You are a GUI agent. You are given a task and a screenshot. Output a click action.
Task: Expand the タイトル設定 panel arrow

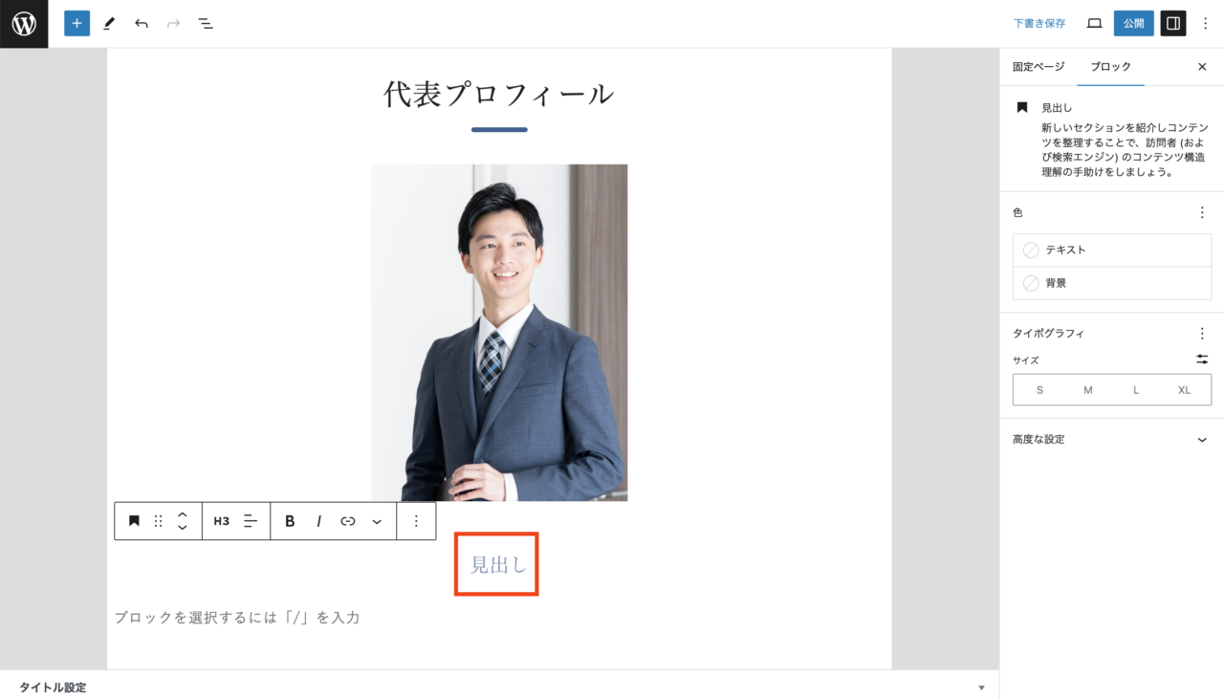tap(980, 688)
